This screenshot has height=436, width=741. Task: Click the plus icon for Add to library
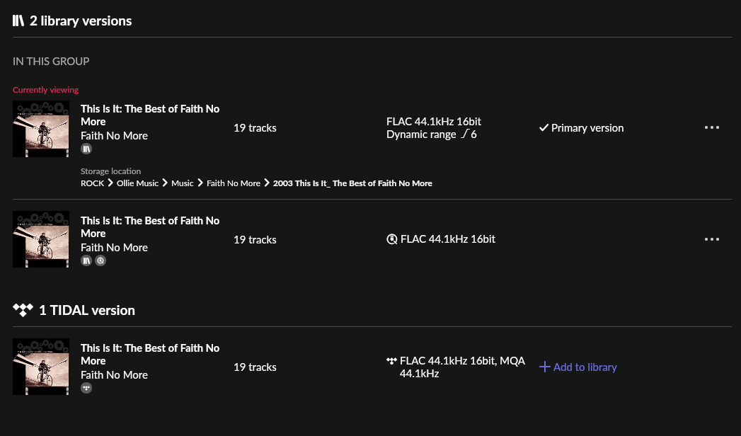[x=544, y=367]
